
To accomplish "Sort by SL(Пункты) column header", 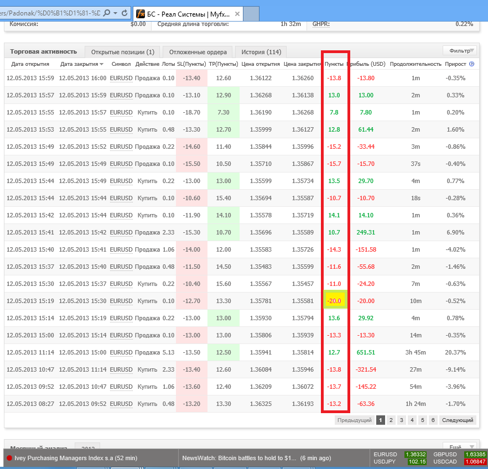I will (x=191, y=64).
